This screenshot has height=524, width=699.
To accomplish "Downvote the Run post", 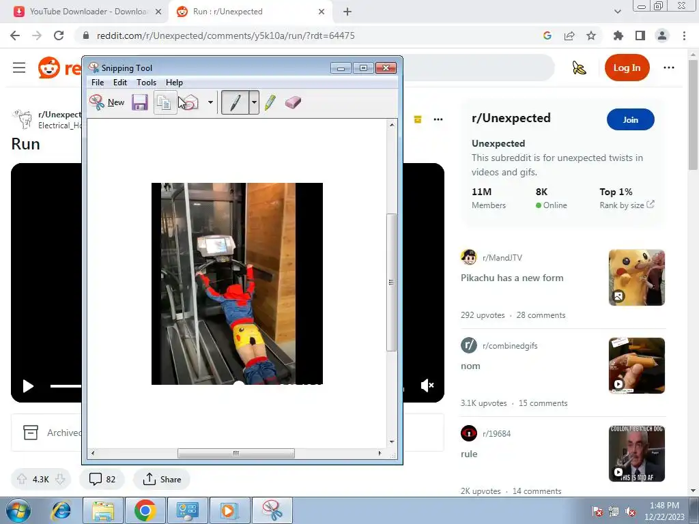I will pyautogui.click(x=60, y=479).
